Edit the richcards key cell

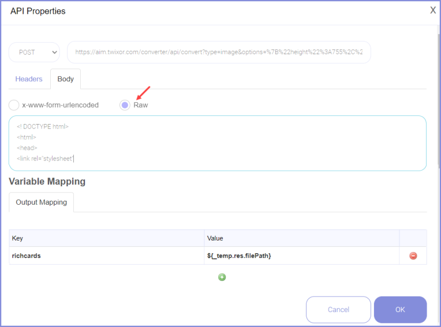[x=107, y=256]
